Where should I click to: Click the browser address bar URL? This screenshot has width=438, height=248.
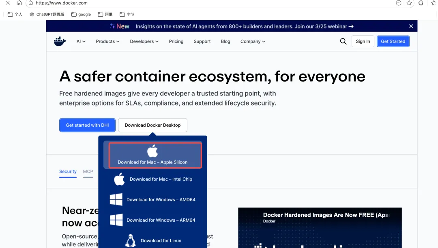click(x=62, y=3)
